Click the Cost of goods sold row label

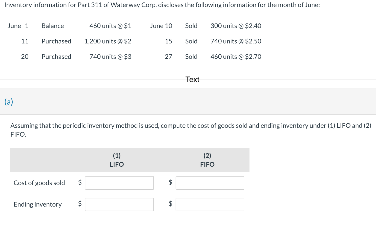[x=39, y=183]
